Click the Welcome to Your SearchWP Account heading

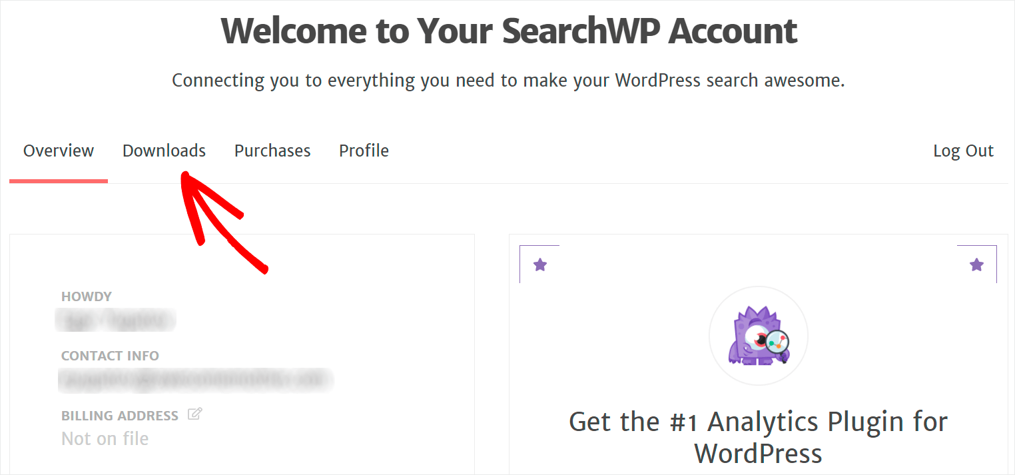click(509, 30)
